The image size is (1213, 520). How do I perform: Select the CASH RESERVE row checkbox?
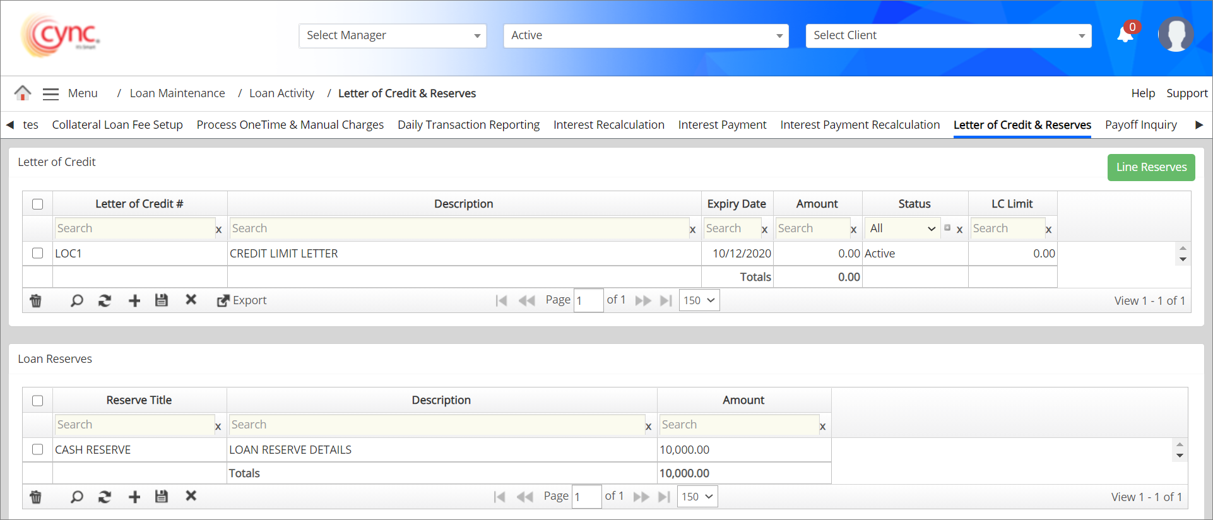(38, 449)
